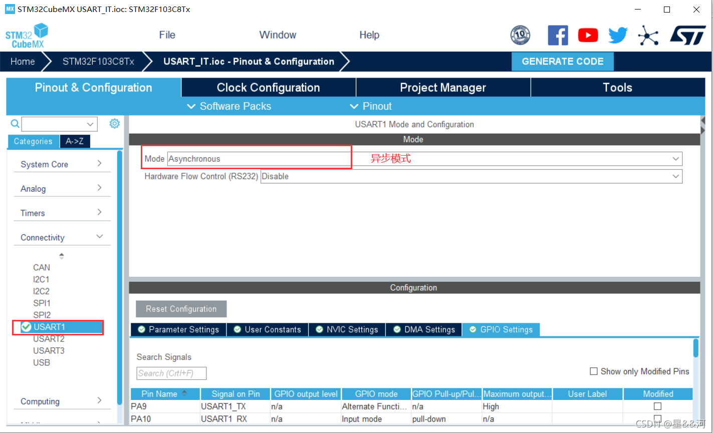The width and height of the screenshot is (713, 433).
Task: Click the Search Signals input field
Action: [x=171, y=373]
